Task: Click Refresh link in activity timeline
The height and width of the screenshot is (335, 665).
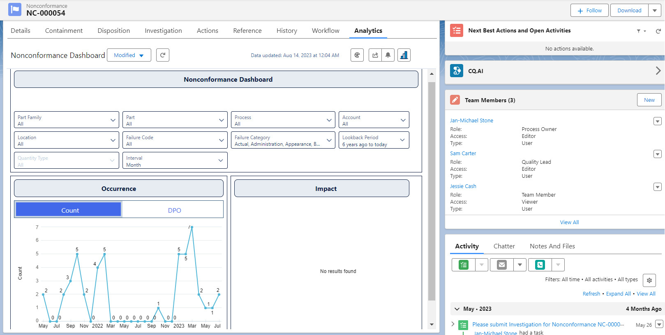Action: [591, 294]
